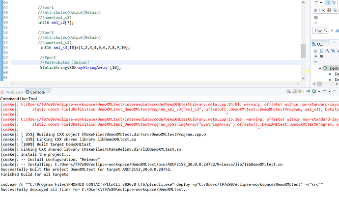Click the yellow warning marker in the overview ruler
Viewport: 339px width, 197px height.
pyautogui.click(x=308, y=71)
